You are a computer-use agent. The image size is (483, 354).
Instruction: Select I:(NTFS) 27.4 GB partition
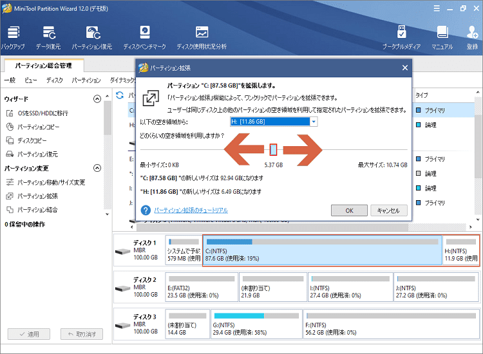click(350, 287)
